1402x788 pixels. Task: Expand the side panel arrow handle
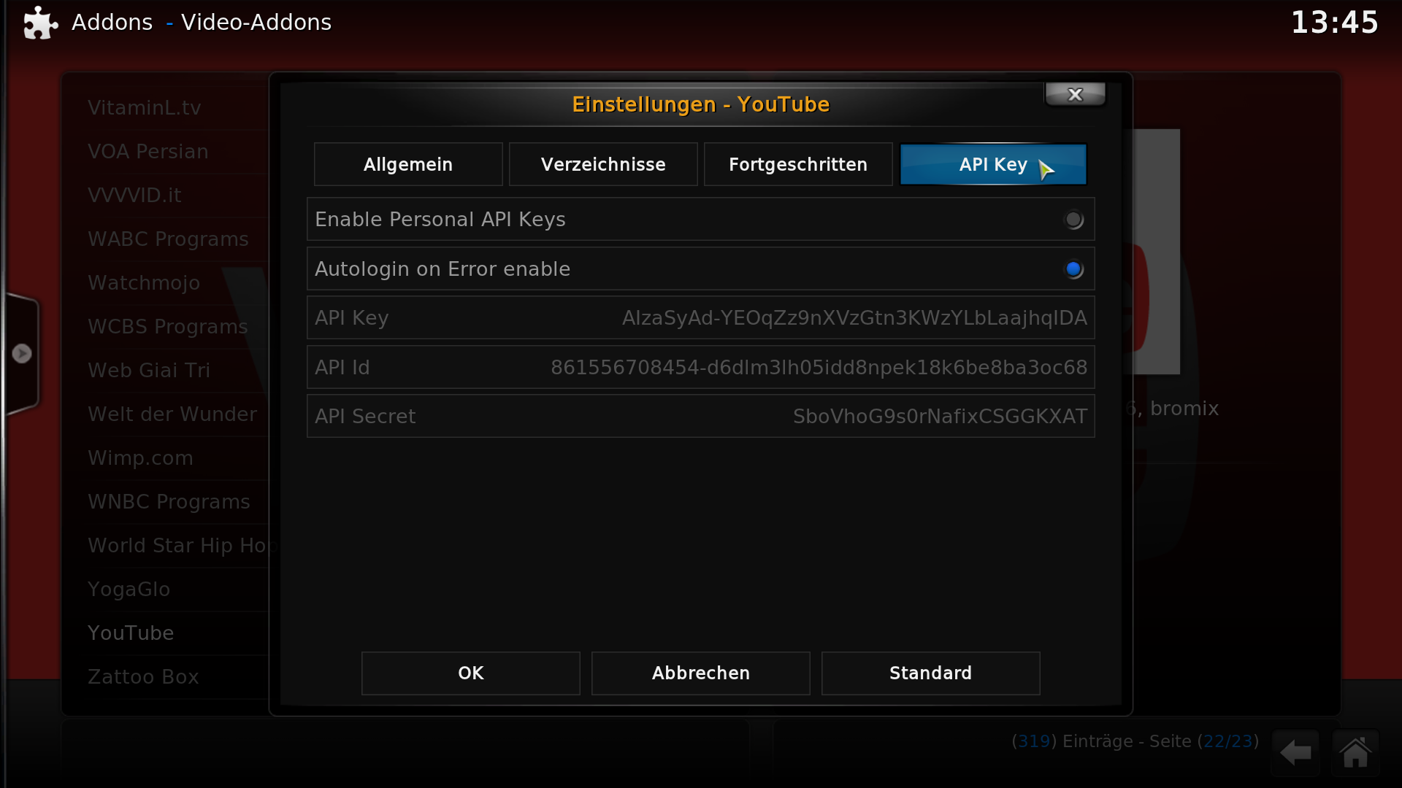click(x=22, y=354)
